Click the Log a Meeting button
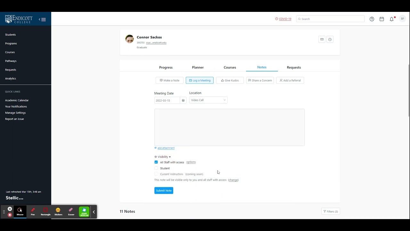Viewport: 410px width, 231px height. click(x=200, y=81)
